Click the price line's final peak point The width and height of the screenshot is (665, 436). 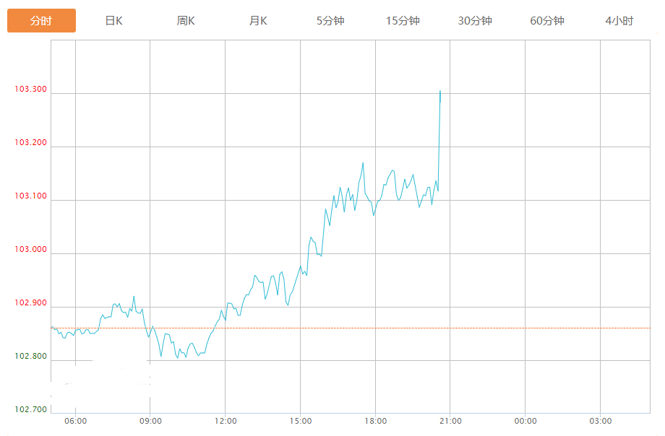pos(440,91)
